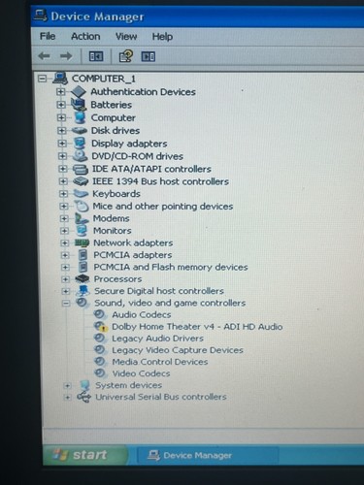The image size is (364, 485).
Task: Click the Secure Digital host controllers icon
Action: coord(83,291)
